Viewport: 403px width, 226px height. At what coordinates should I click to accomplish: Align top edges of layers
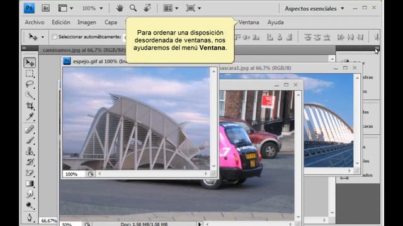tap(237, 38)
